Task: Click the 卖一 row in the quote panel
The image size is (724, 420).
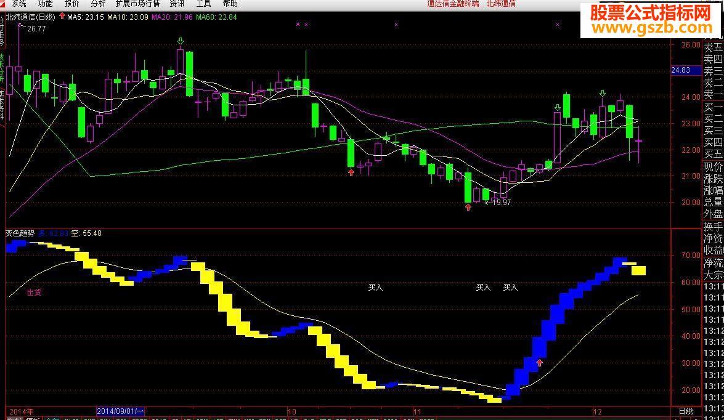Action: click(x=713, y=95)
